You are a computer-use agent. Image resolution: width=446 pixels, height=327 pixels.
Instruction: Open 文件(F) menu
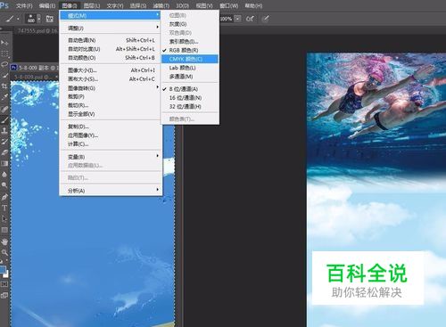click(x=24, y=5)
